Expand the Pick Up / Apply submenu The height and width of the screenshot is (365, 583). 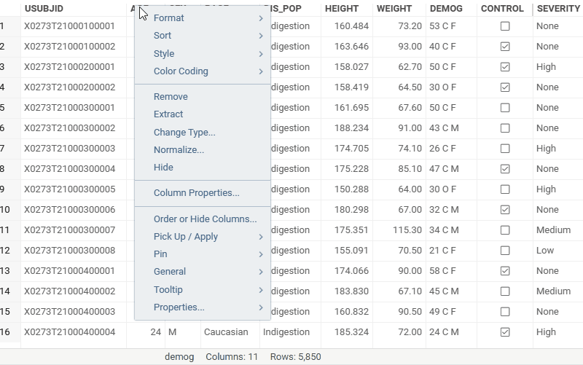pos(260,237)
